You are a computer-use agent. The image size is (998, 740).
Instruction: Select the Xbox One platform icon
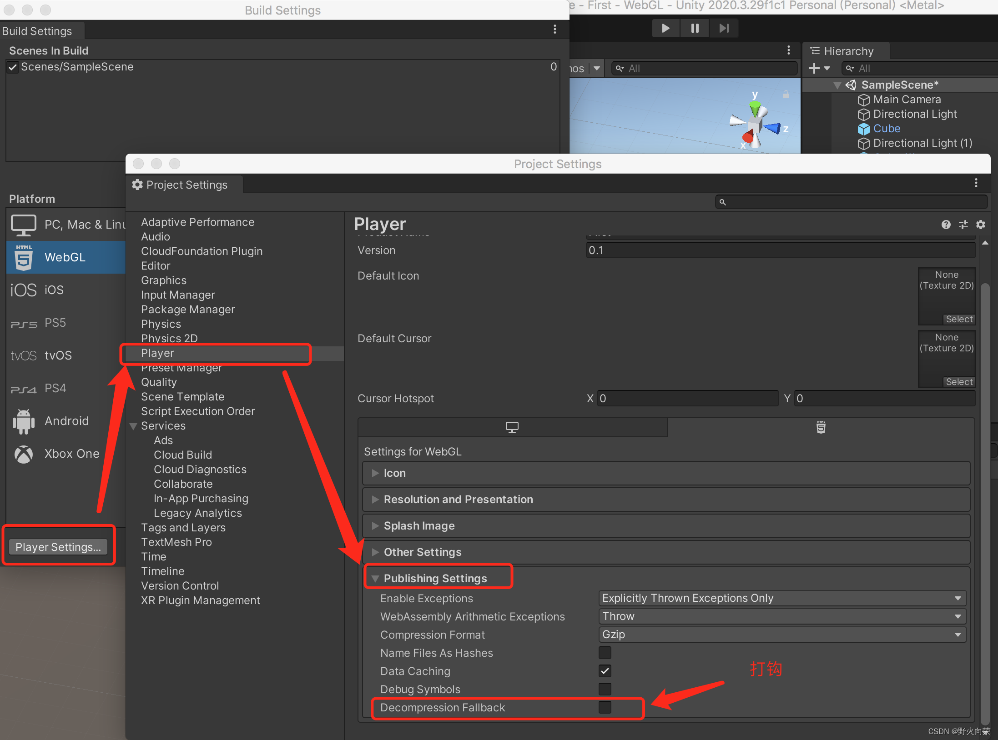23,454
